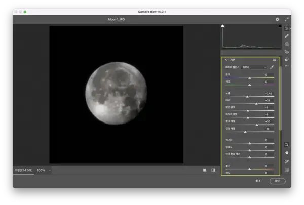Select the Zoom tool magnifier
Screen dimensions: 304x205
pyautogui.click(x=287, y=144)
